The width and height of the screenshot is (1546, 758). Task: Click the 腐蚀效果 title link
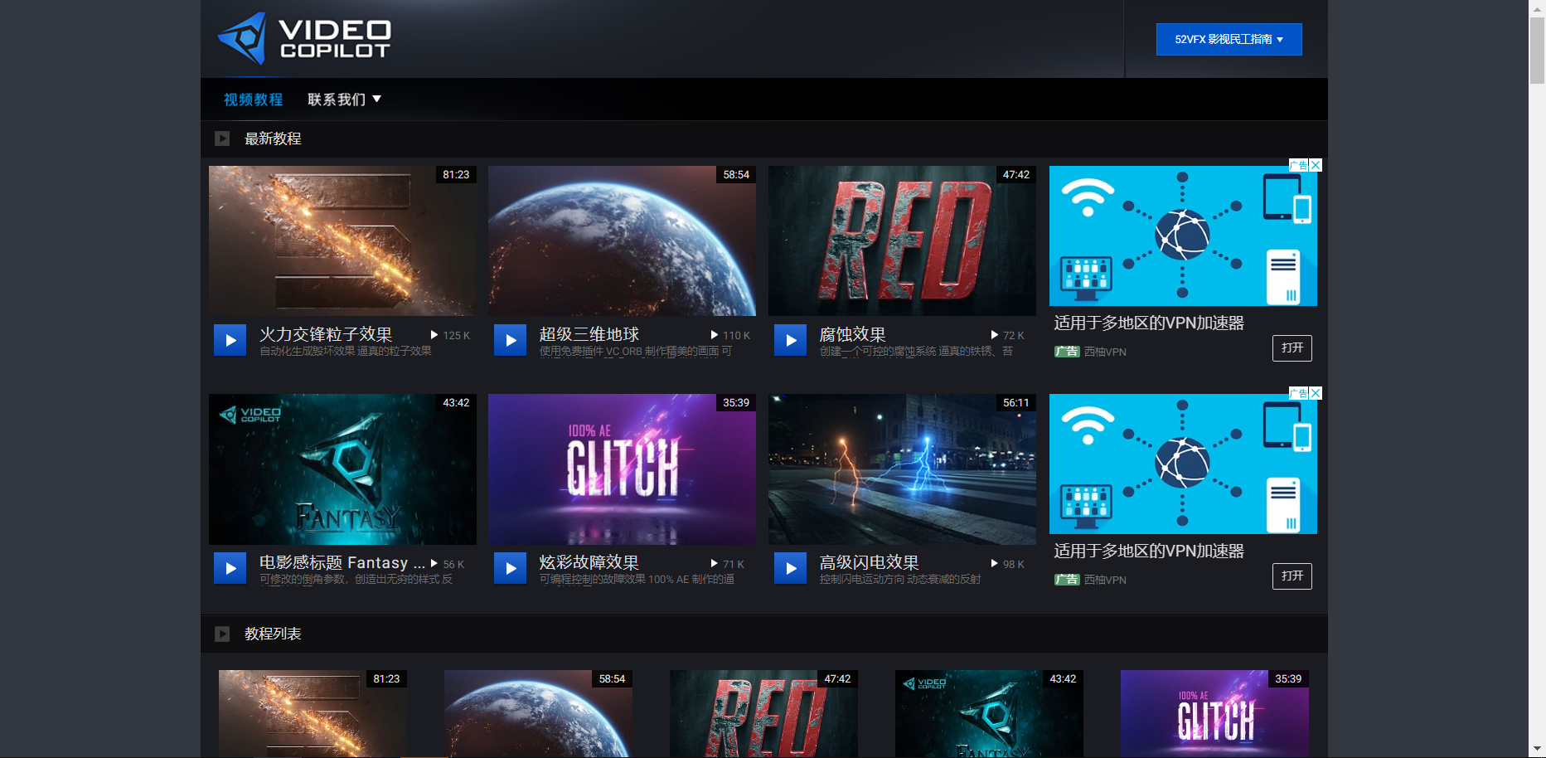tap(853, 334)
